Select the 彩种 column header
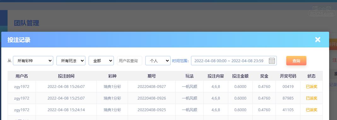Screen dimensions: 337x120 (x=112, y=76)
